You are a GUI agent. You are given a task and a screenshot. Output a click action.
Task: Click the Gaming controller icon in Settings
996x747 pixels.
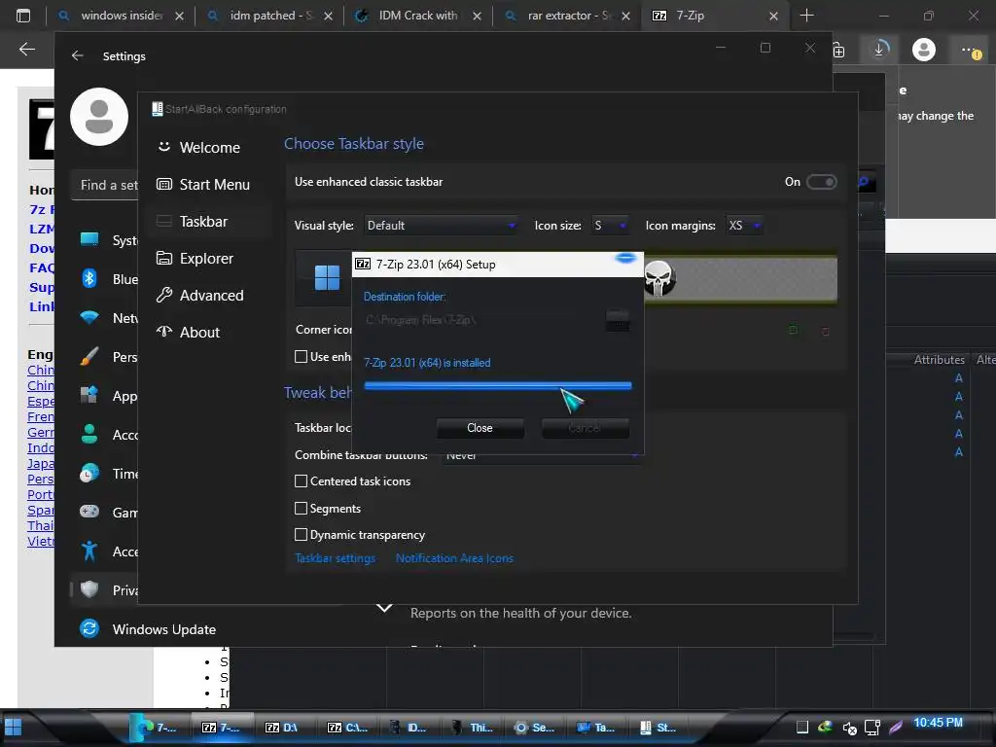89,512
